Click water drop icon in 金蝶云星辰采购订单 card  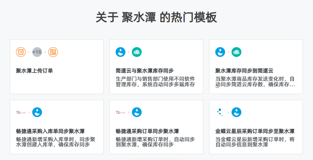coord(236,113)
